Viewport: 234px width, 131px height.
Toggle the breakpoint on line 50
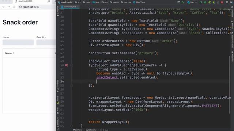[x=66, y=65]
